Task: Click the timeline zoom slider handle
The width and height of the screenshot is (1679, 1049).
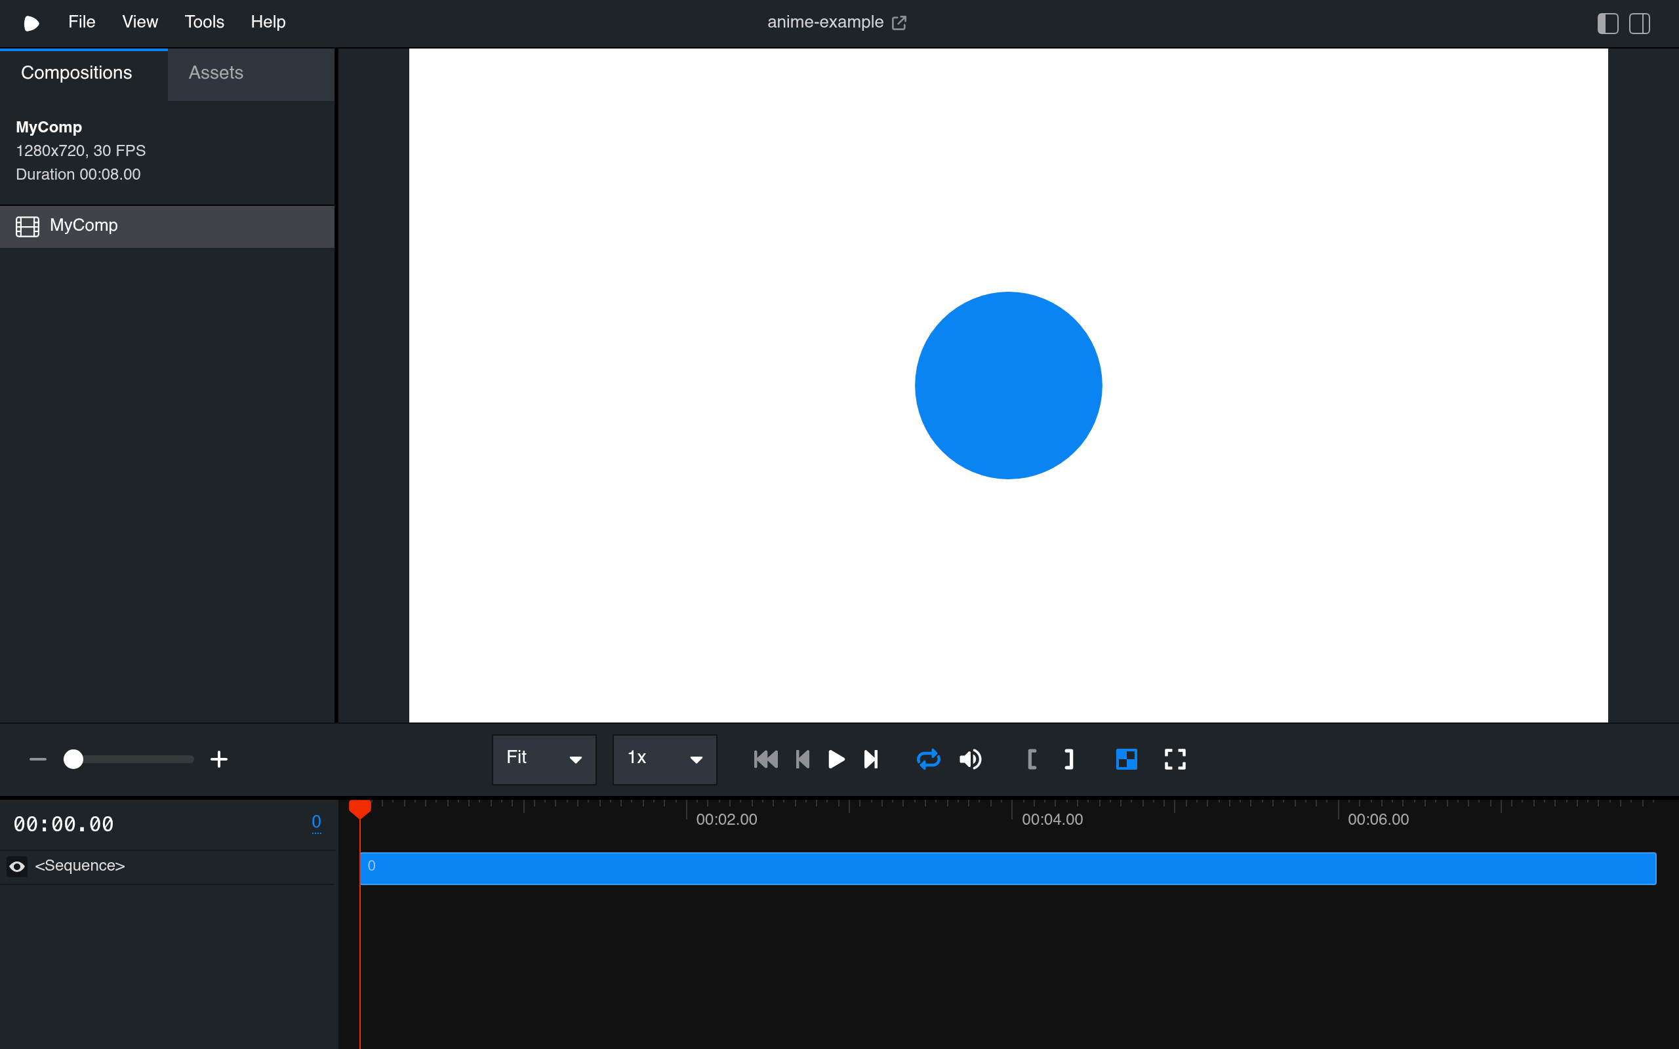Action: coord(73,759)
